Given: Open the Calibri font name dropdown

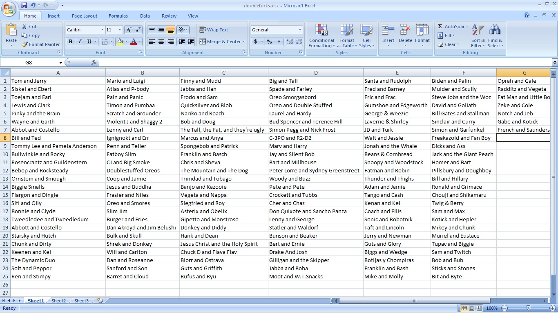Looking at the screenshot, I should tap(102, 30).
